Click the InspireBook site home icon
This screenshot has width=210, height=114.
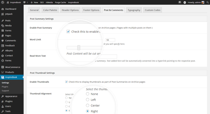click(8, 2)
